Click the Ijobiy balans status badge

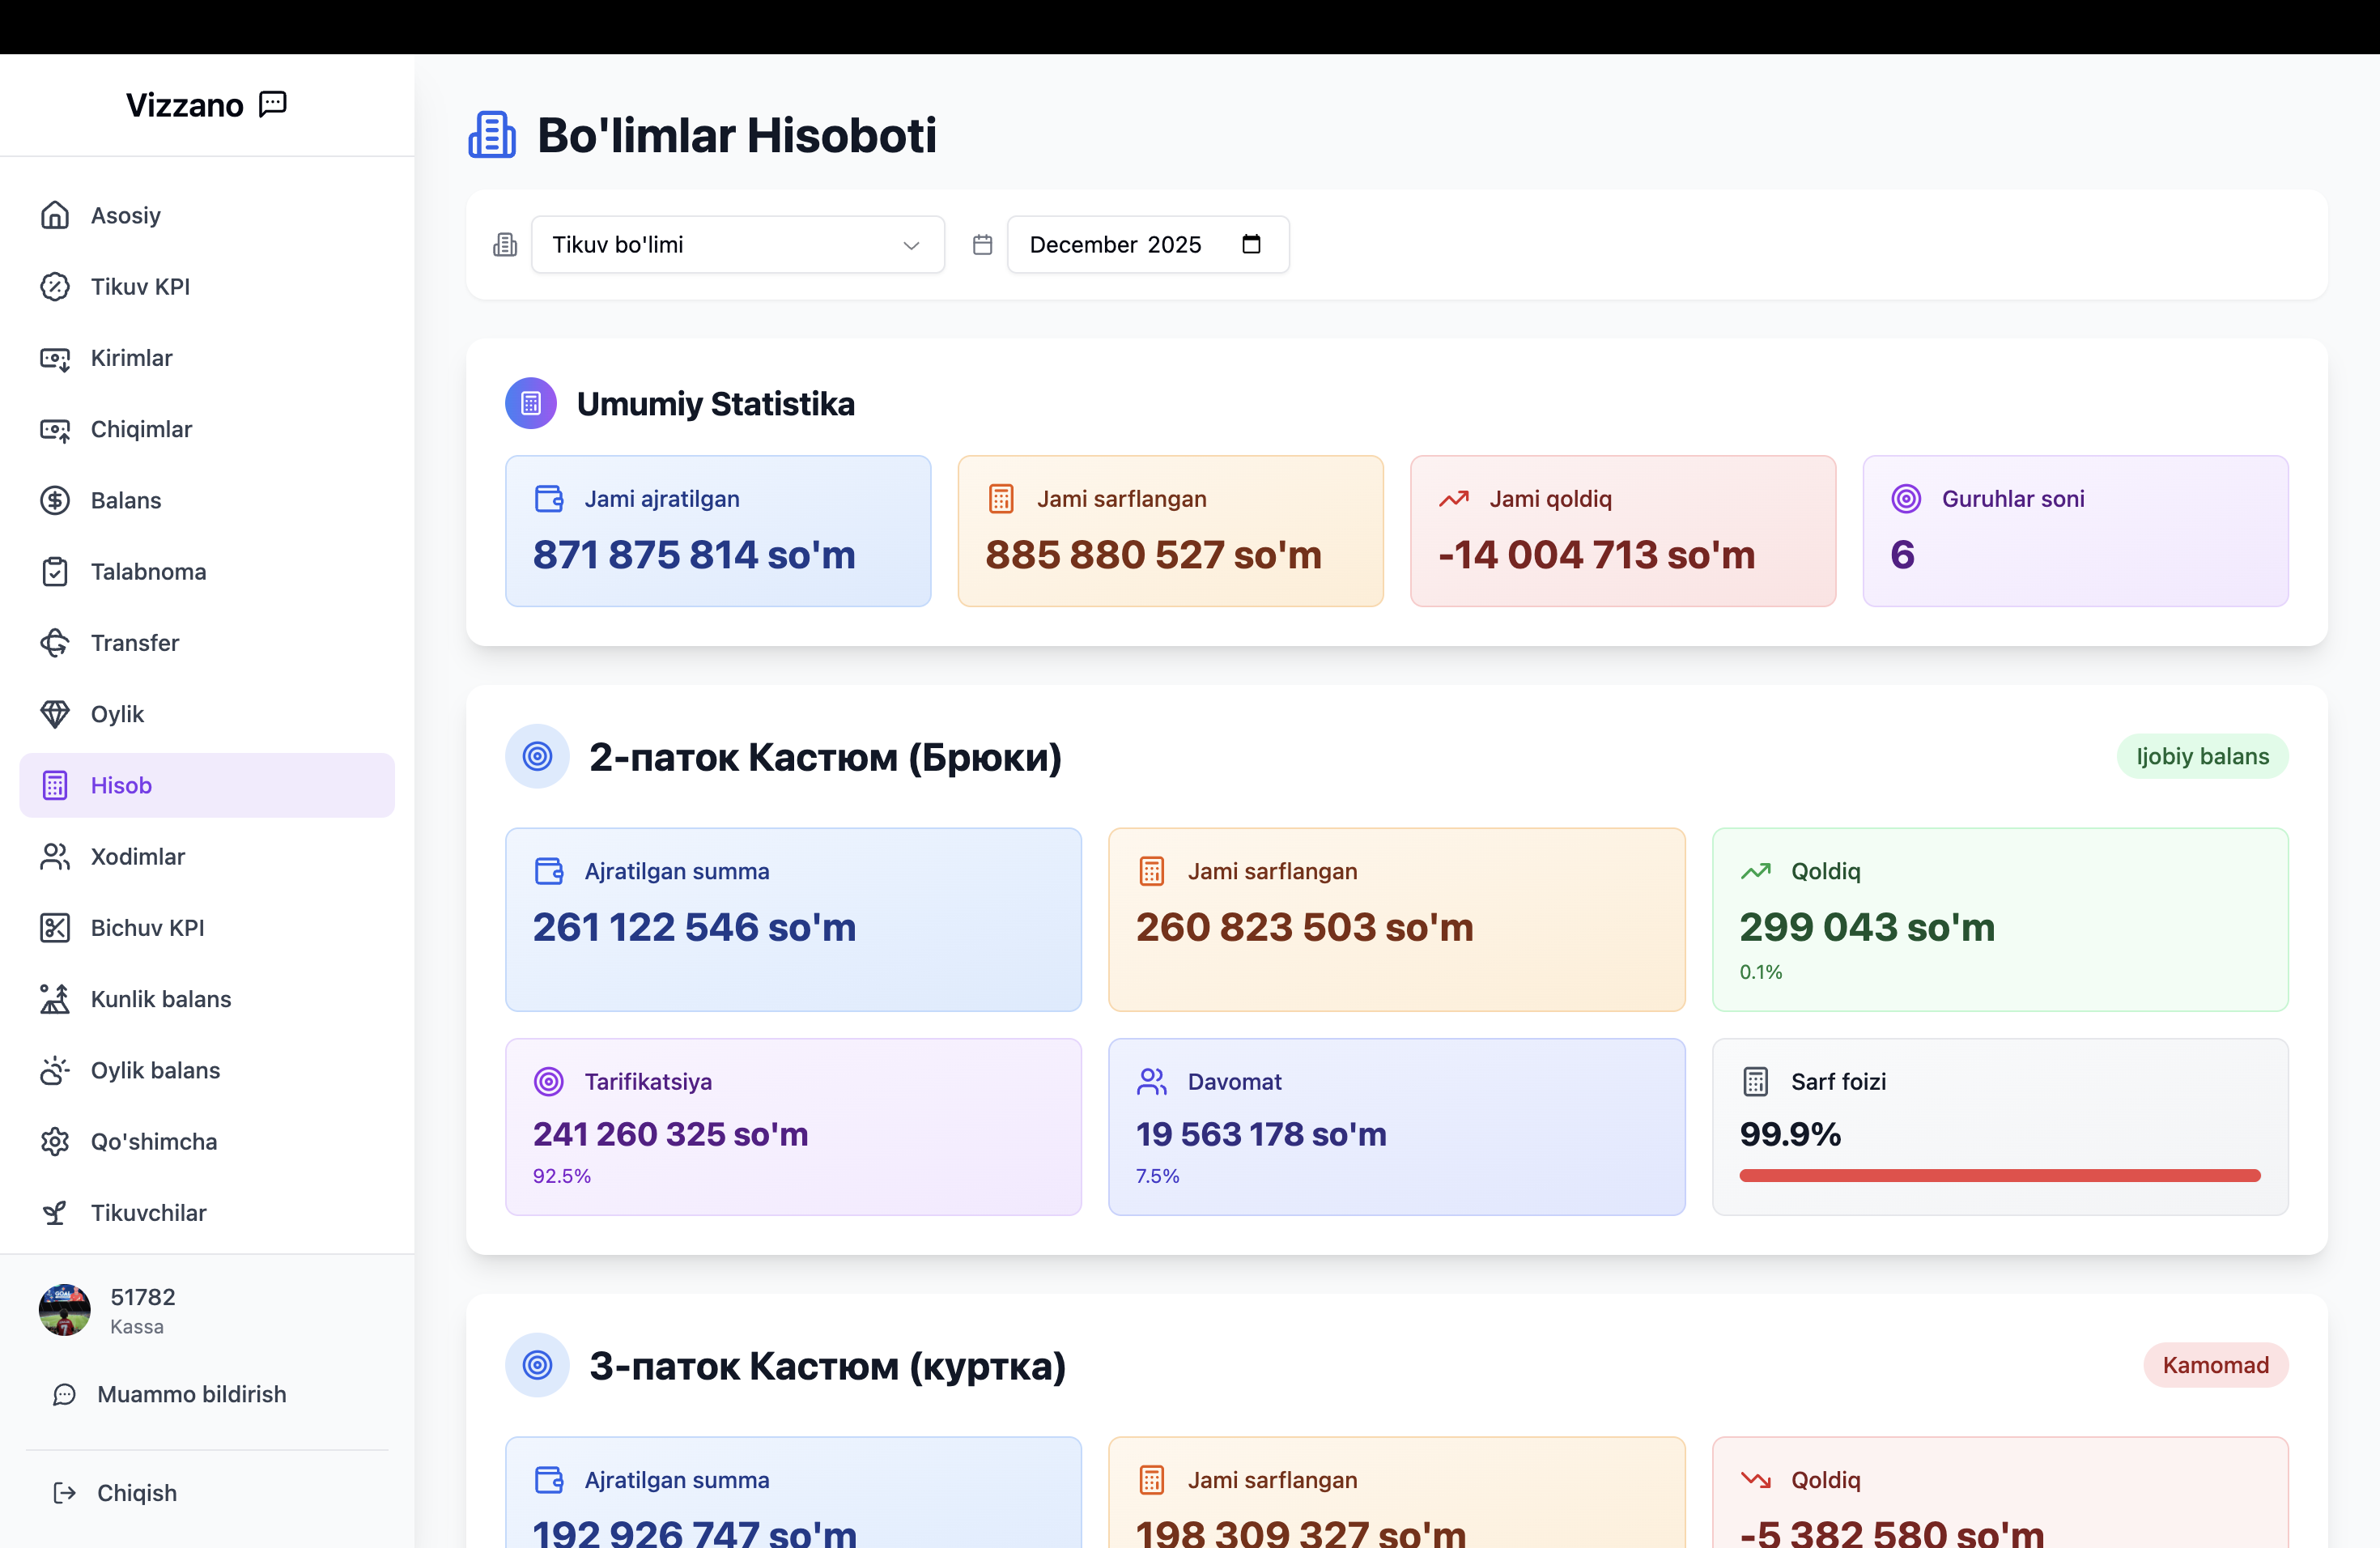pos(2202,757)
